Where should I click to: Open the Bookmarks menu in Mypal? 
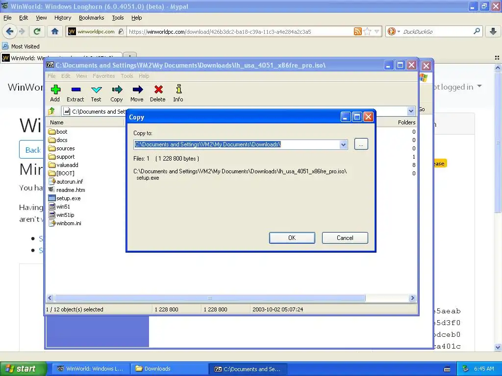point(92,18)
